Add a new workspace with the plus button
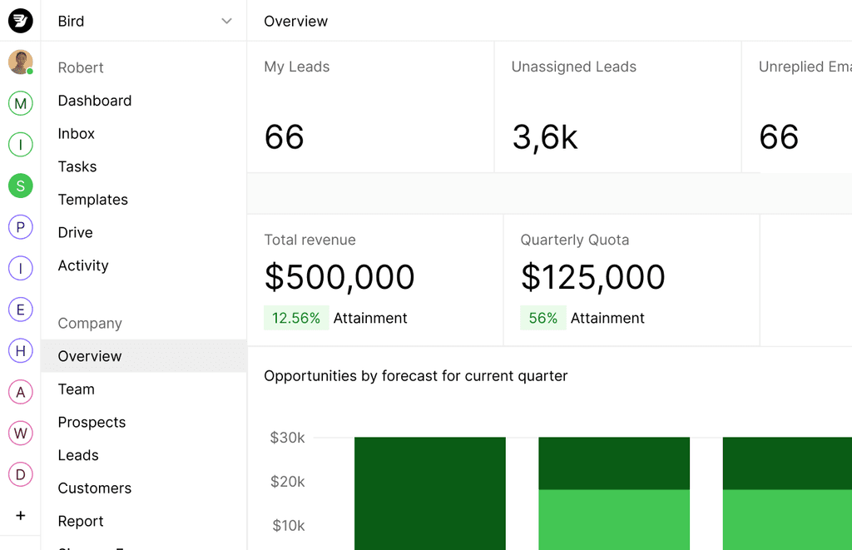 pyautogui.click(x=20, y=515)
